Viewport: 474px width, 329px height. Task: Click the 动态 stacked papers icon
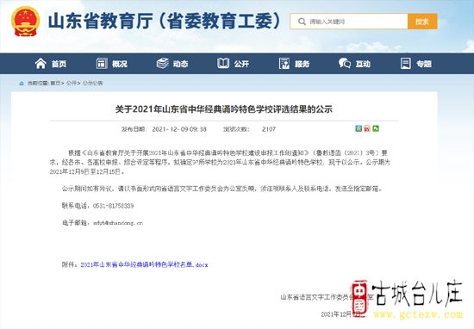(x=163, y=64)
